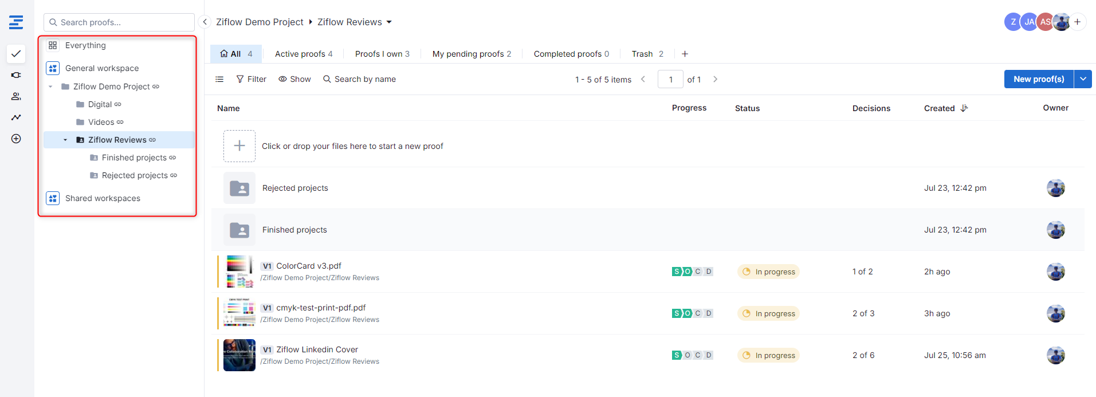Add a member with plus avatar button

1078,22
